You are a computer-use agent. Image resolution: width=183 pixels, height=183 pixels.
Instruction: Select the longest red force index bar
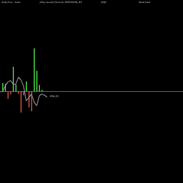pyautogui.click(x=21, y=102)
